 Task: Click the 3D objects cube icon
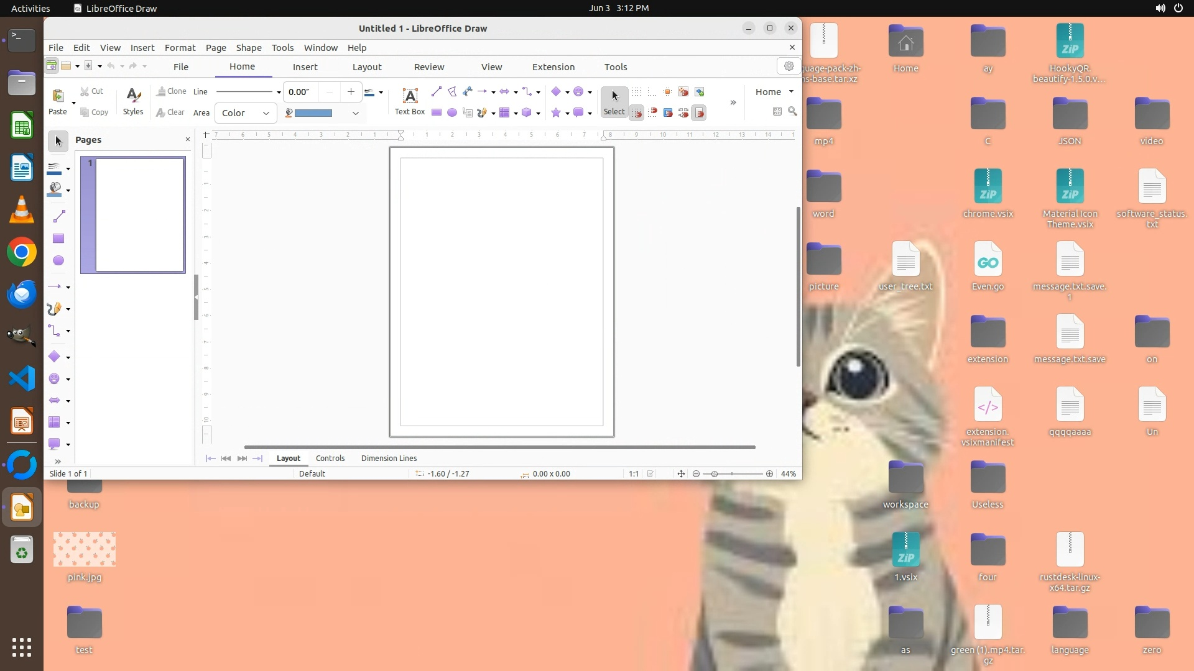pyautogui.click(x=527, y=113)
